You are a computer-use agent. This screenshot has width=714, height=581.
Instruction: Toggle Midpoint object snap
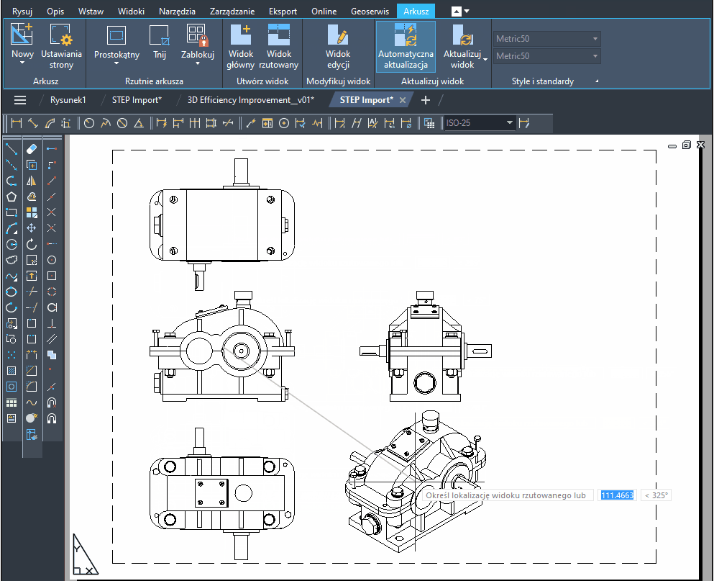(x=52, y=197)
